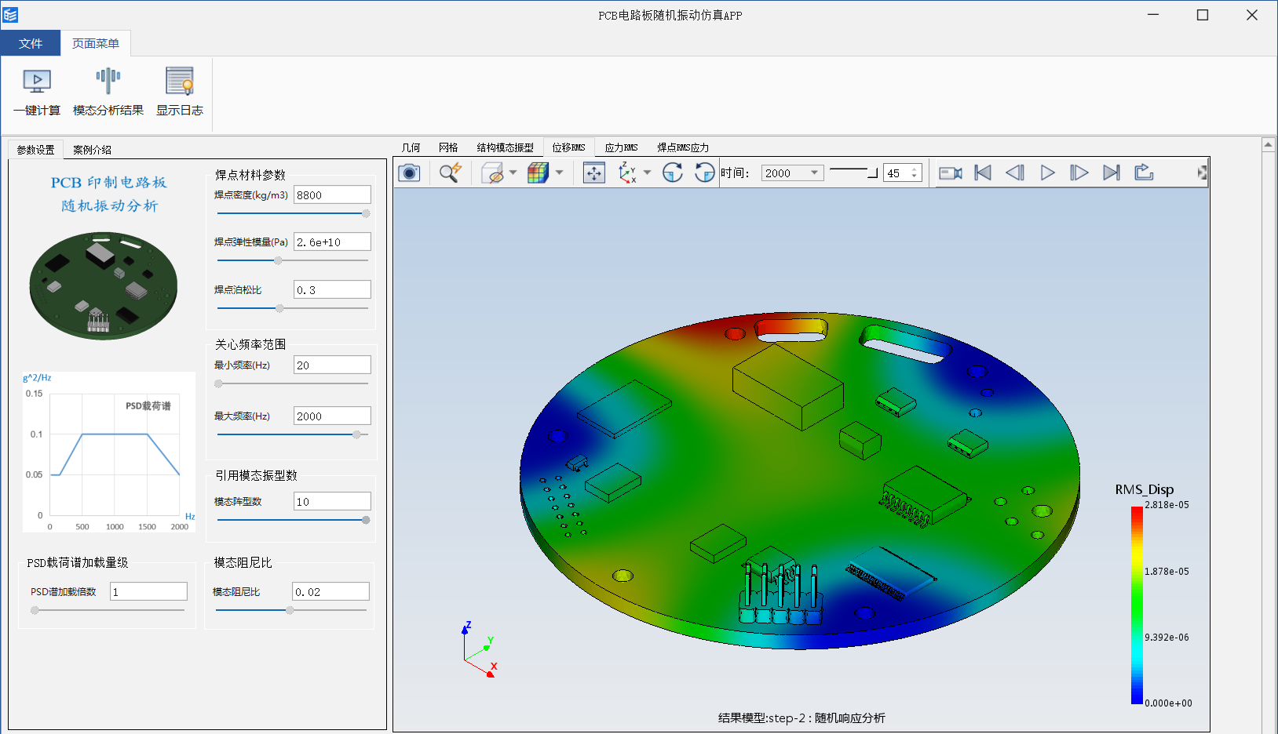Click the 焊点密度 slider handle
Screen dimensions: 1278x734
pos(366,213)
